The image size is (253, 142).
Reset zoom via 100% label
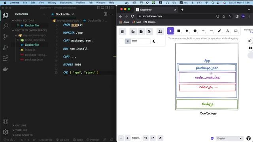tap(136, 138)
